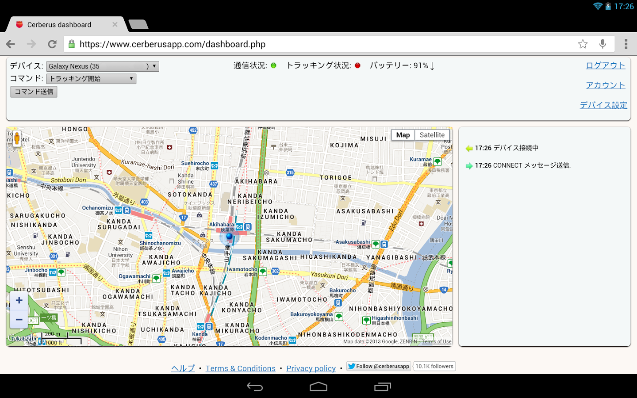Go back with browser back arrow
Screen dimensions: 637x398
(11, 44)
